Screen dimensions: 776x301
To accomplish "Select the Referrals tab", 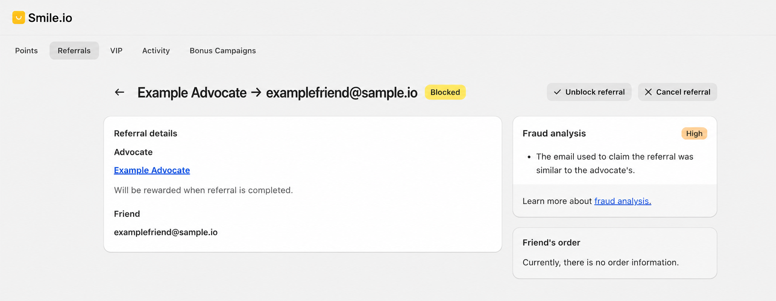I will 74,50.
